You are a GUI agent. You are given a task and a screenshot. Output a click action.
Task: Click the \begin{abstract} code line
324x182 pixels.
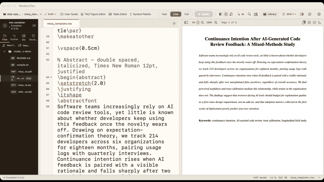pos(82,77)
